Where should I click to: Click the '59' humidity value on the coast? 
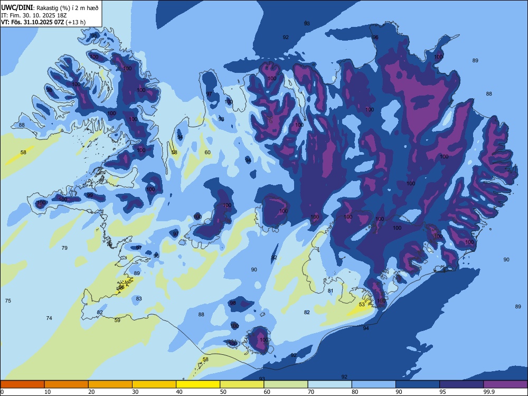(117, 320)
